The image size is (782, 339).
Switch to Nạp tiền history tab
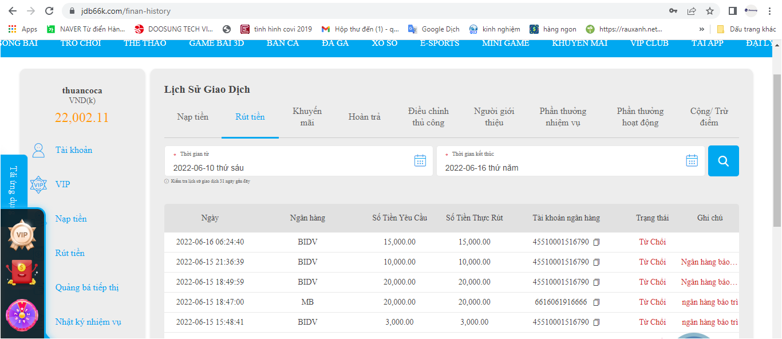pos(193,117)
